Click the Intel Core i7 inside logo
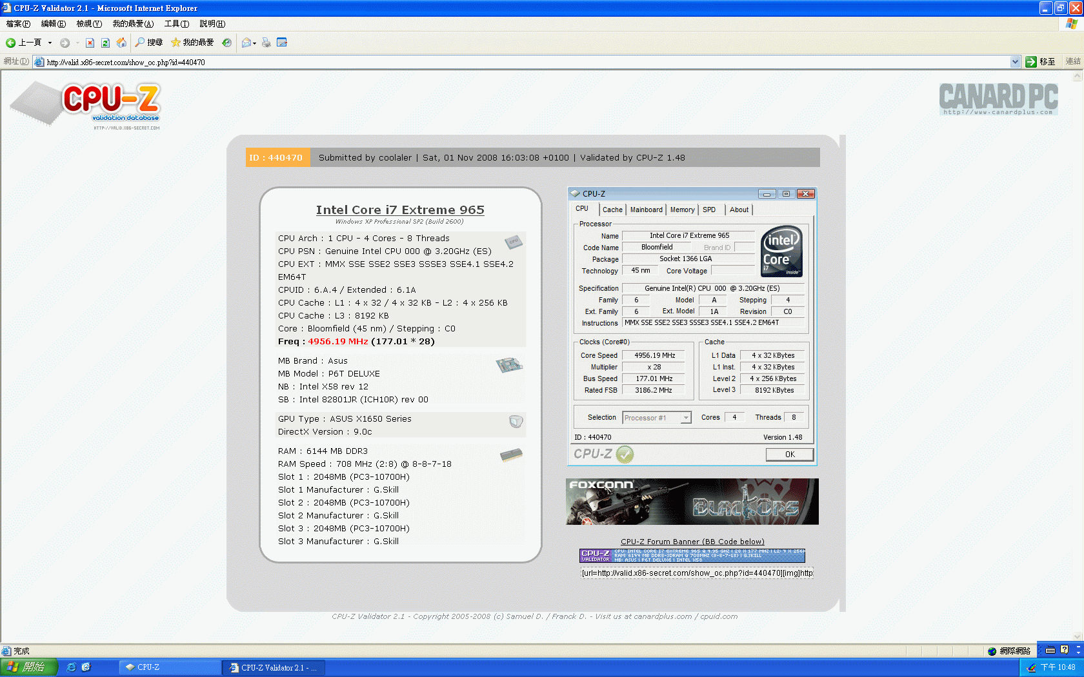 coord(782,251)
